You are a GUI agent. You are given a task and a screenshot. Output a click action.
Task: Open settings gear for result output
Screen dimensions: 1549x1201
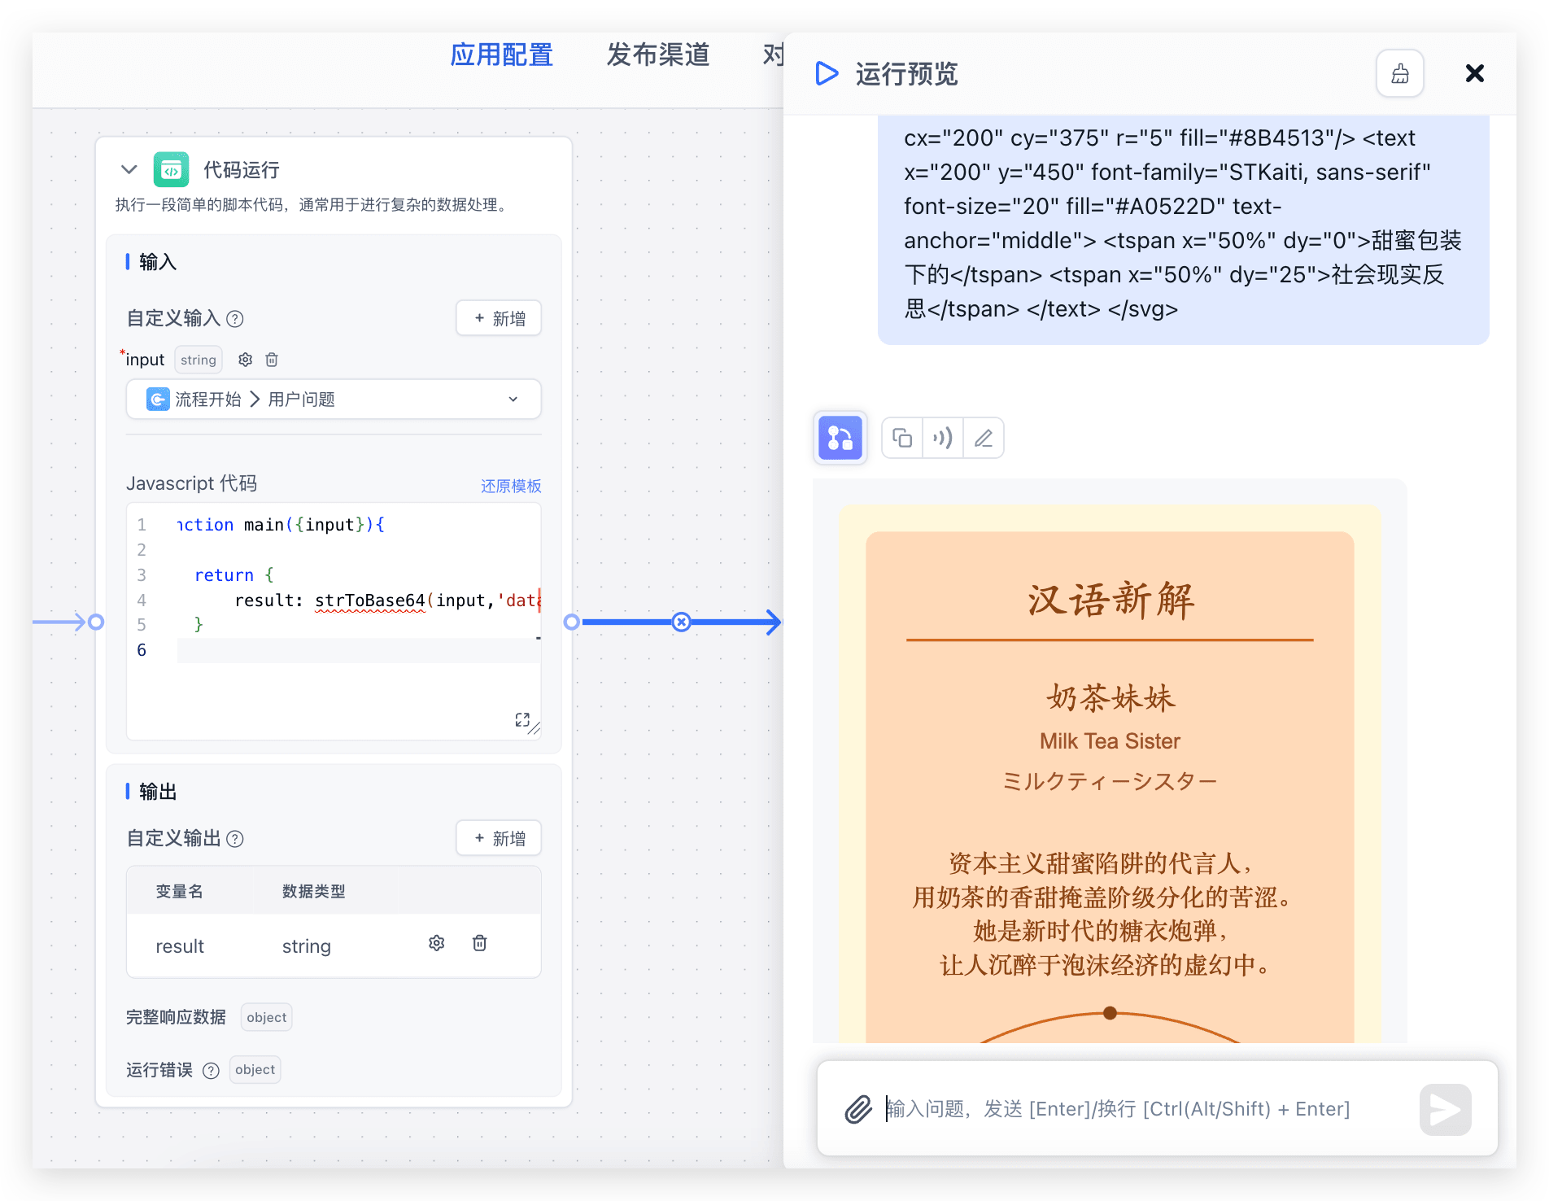(437, 943)
